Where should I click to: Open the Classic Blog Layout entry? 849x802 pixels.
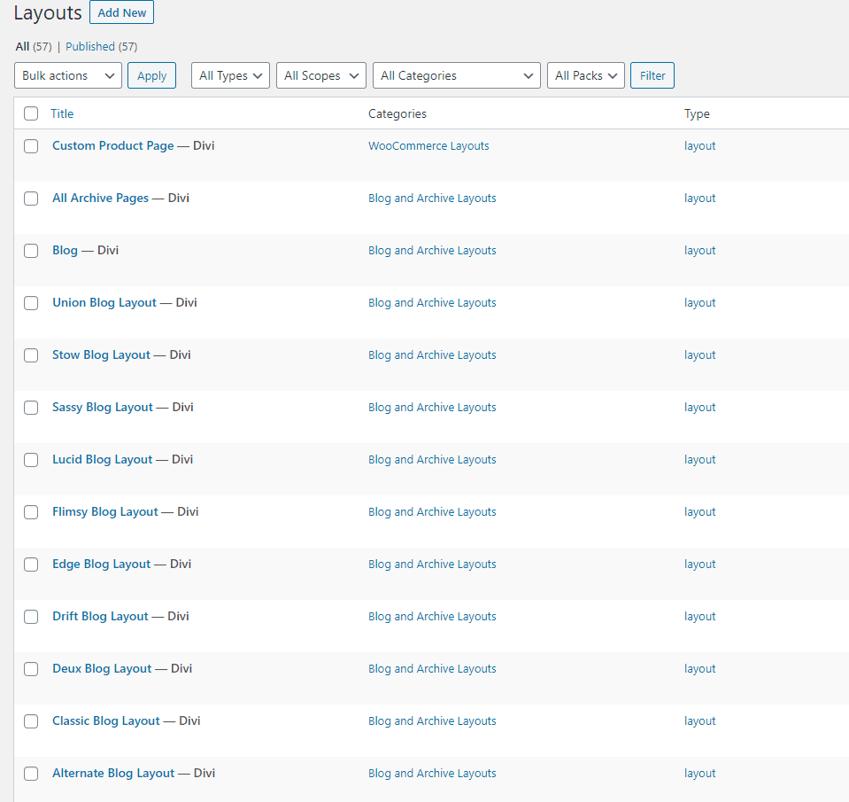click(x=106, y=720)
